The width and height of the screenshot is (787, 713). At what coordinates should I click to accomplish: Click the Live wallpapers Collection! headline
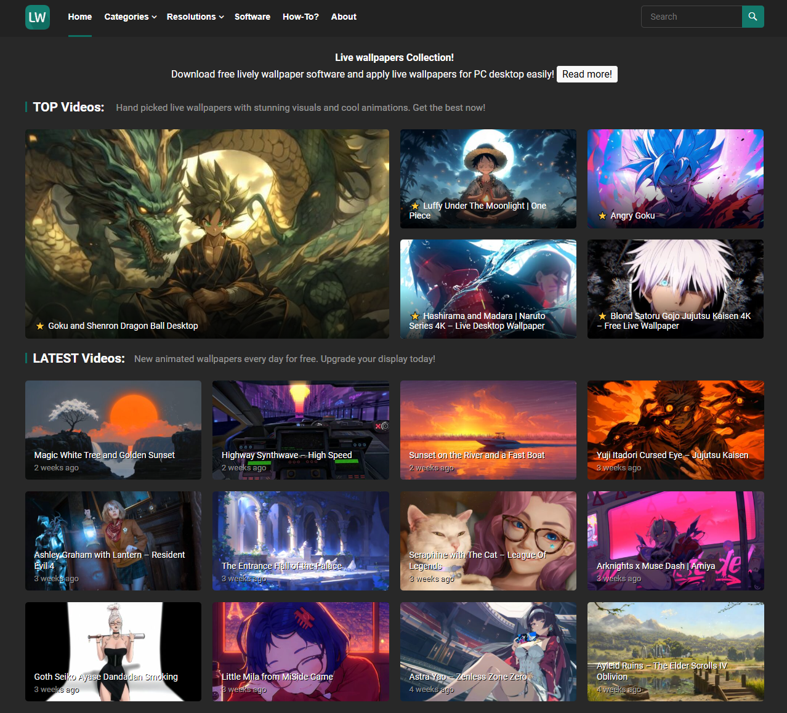[394, 57]
